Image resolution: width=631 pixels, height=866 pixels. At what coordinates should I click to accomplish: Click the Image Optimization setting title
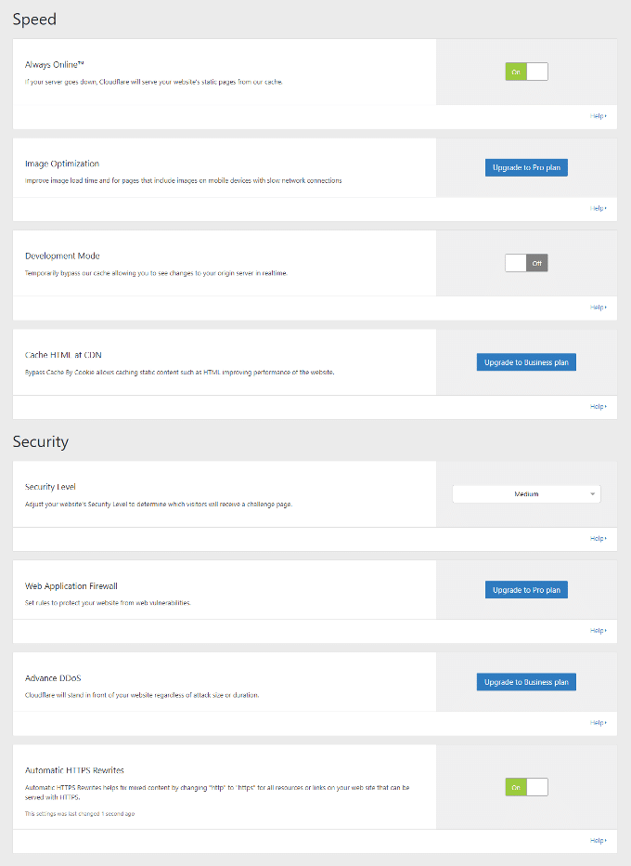[62, 164]
